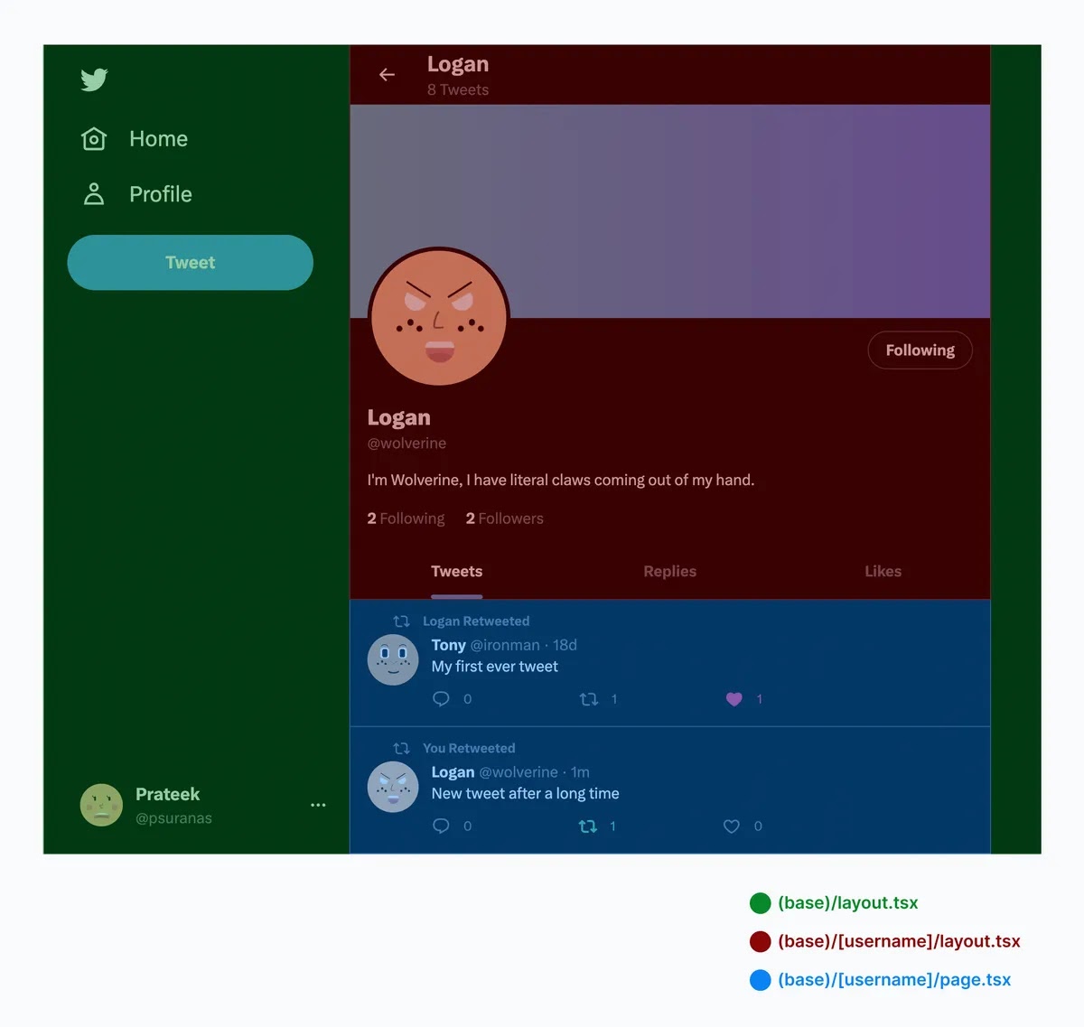Viewport: 1084px width, 1027px height.
Task: Click the purple profile banner image
Action: 670,211
